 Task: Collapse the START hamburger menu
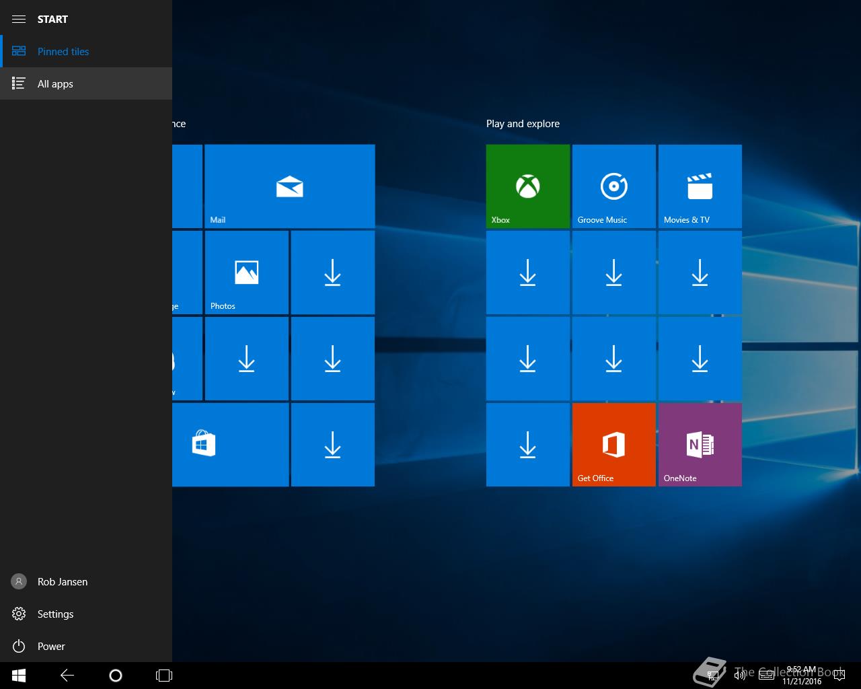tap(19, 19)
